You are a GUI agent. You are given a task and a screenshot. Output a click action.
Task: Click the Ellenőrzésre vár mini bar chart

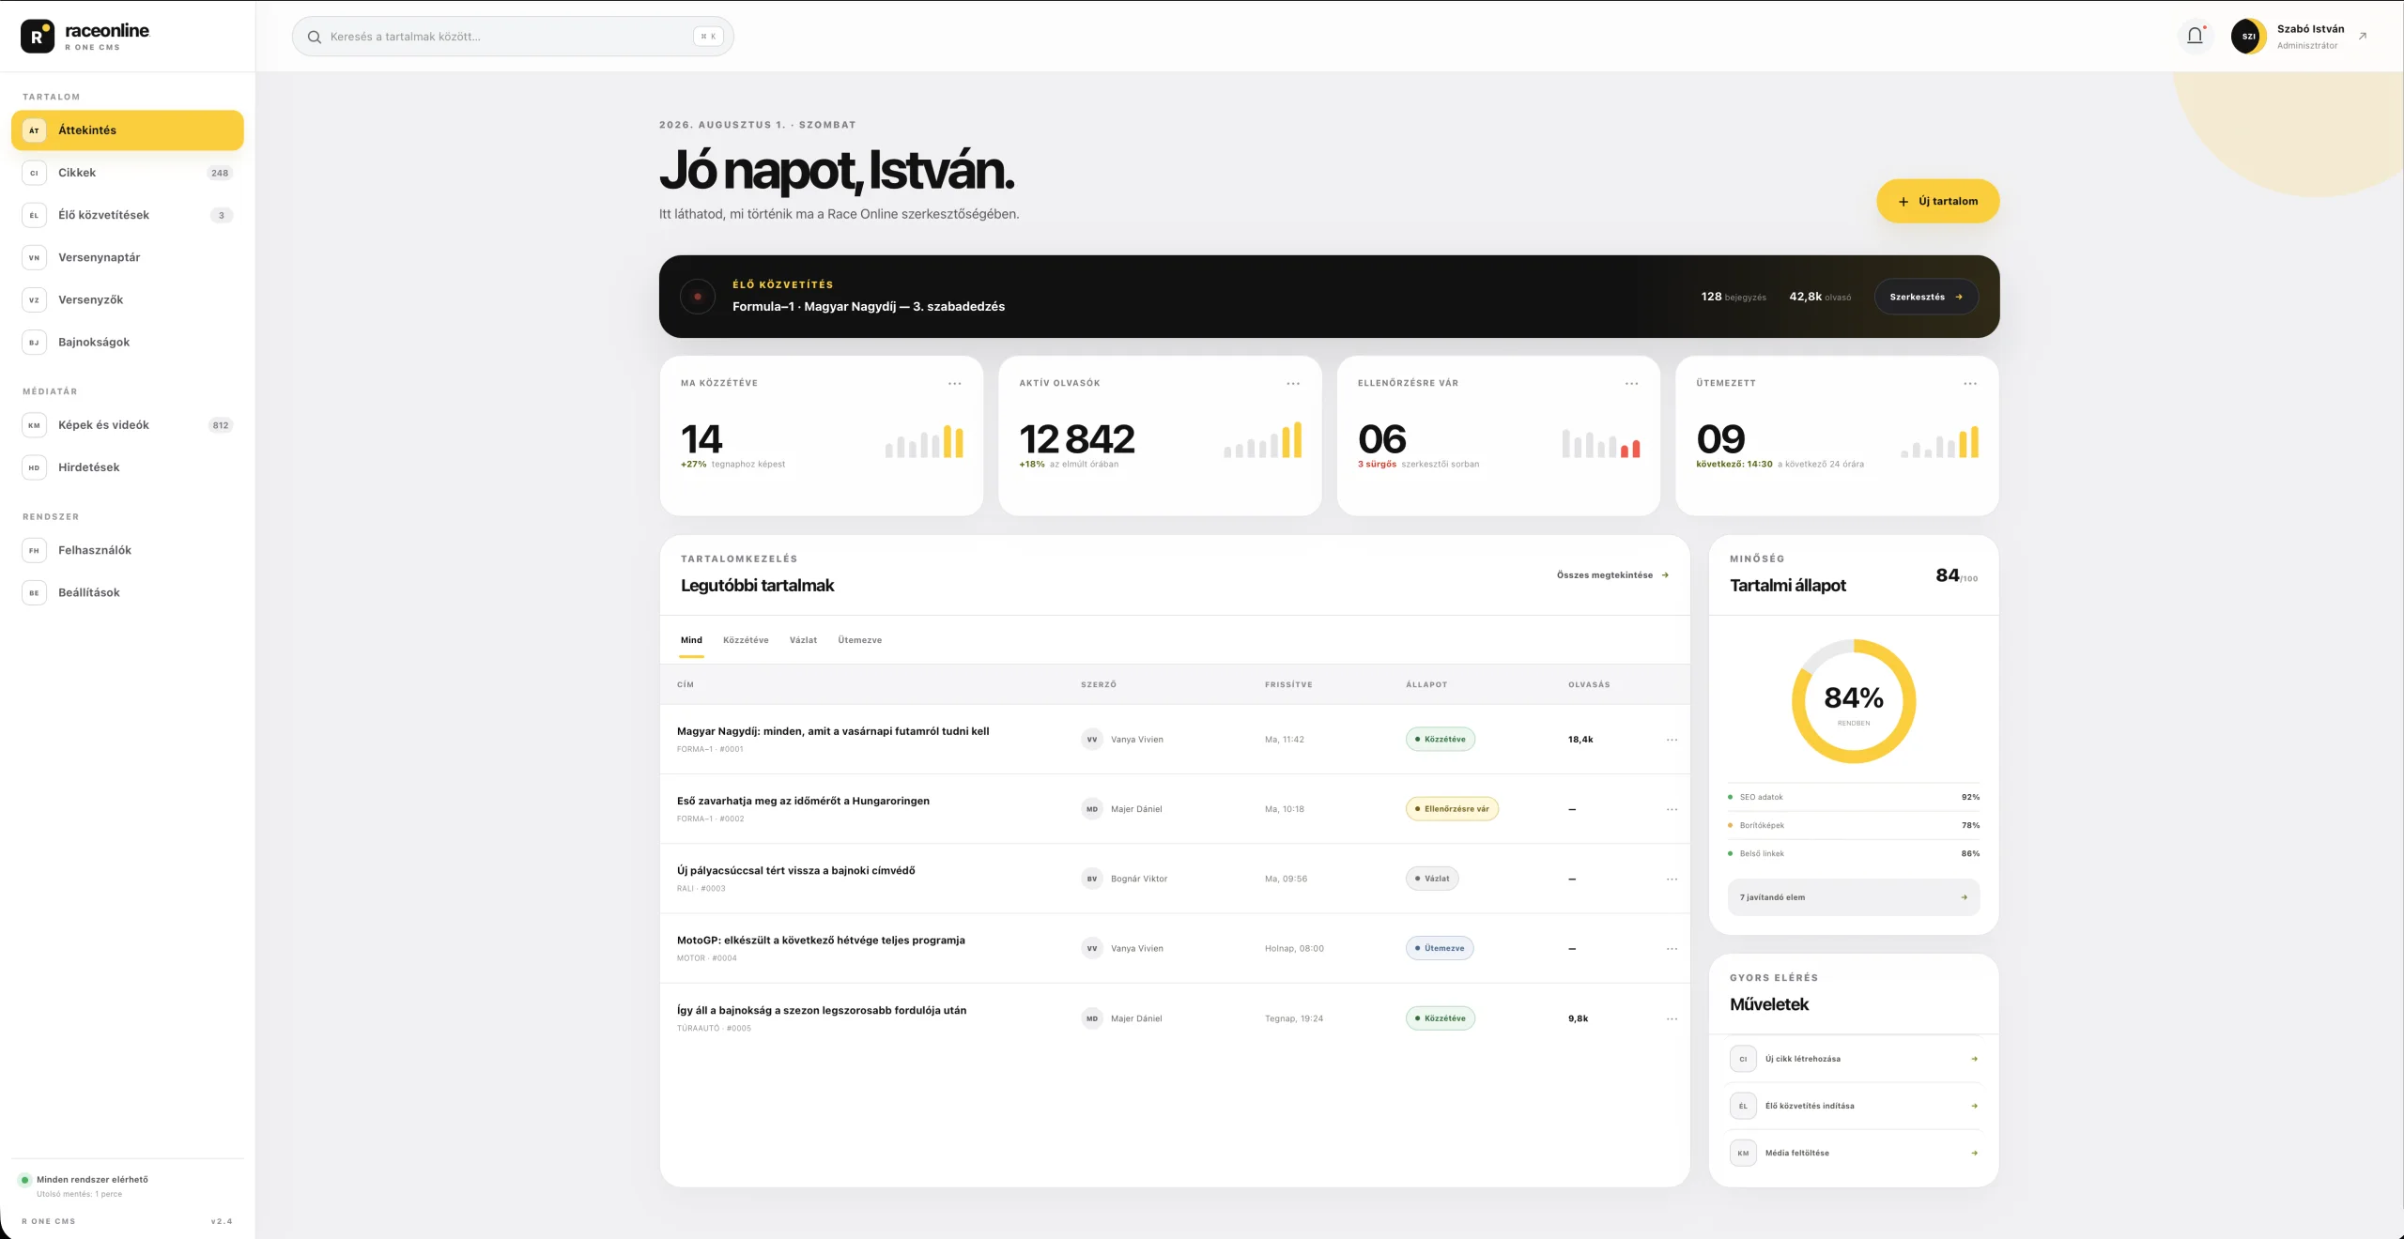coord(1601,443)
